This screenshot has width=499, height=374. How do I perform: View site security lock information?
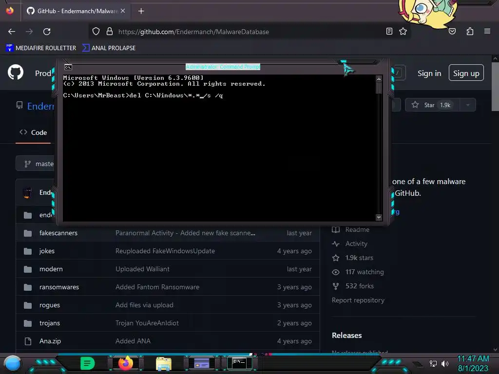click(110, 32)
